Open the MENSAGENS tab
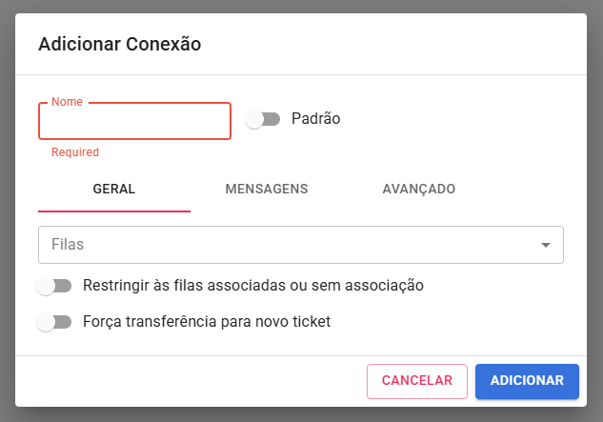Image resolution: width=603 pixels, height=422 pixels. point(267,189)
